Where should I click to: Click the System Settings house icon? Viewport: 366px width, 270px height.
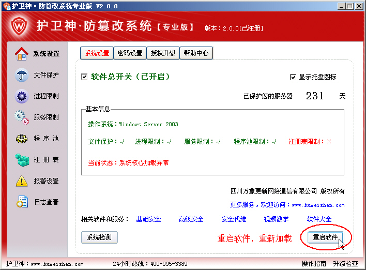click(x=21, y=53)
